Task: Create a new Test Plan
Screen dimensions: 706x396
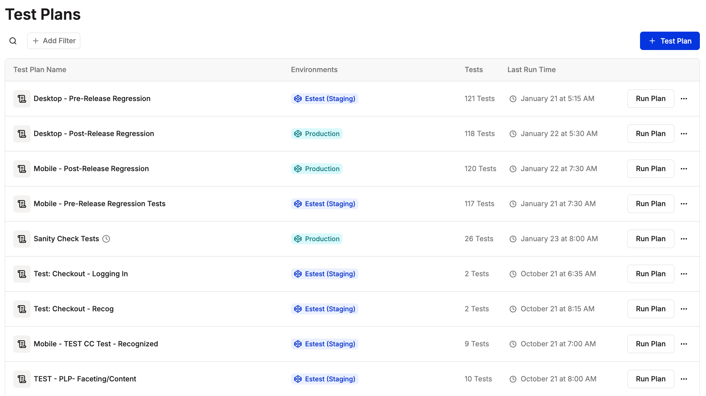Action: click(670, 41)
